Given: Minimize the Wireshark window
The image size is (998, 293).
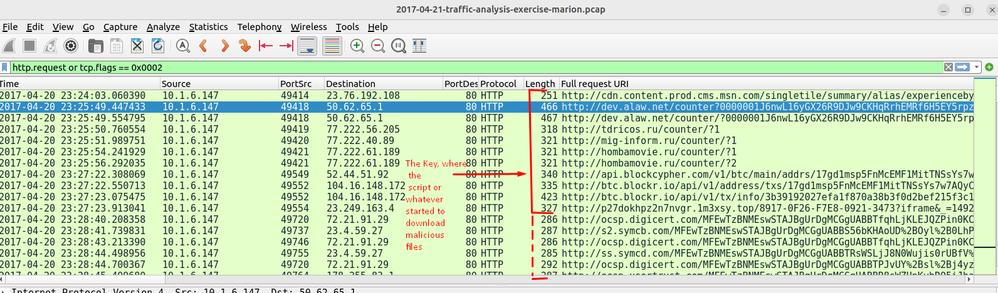Looking at the screenshot, I should (x=943, y=9).
